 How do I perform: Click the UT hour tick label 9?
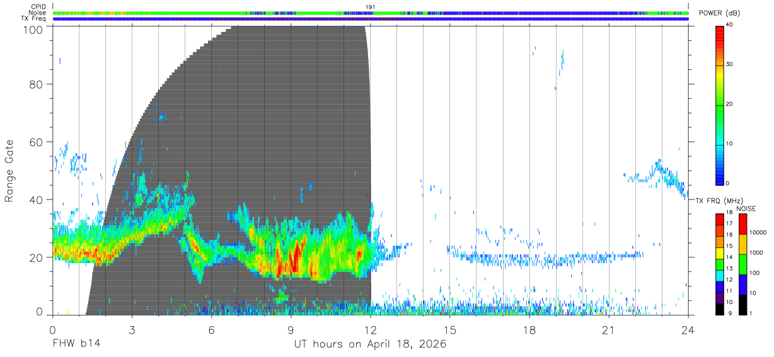click(x=291, y=329)
